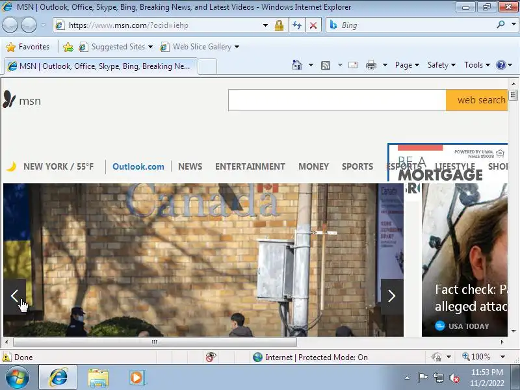Screen dimensions: 520x390
Task: Go to the MONEY section
Action: point(313,166)
